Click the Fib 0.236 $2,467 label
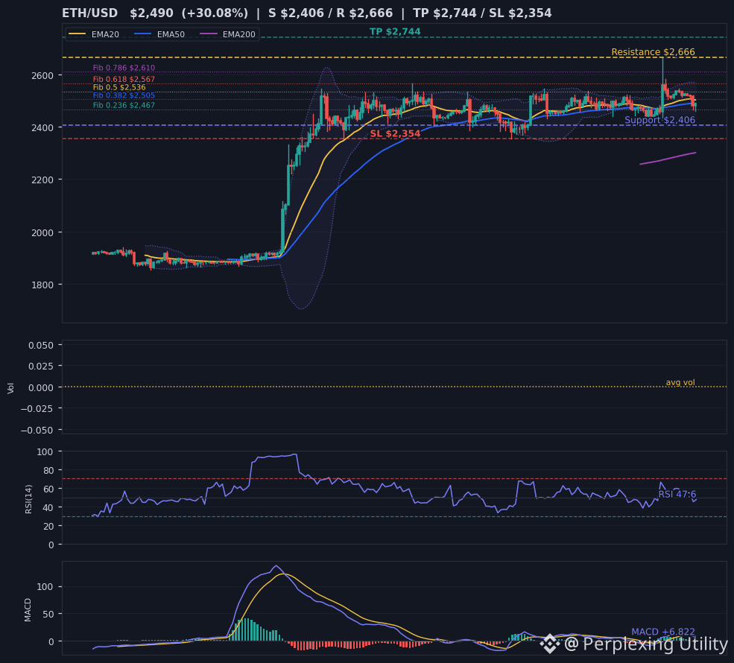 [124, 105]
